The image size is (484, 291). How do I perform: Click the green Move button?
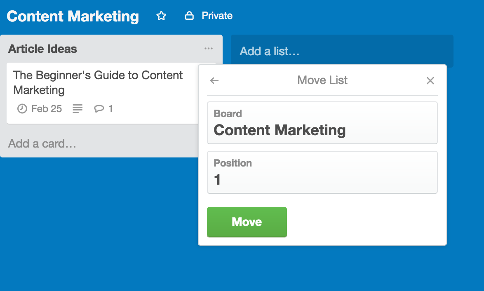[247, 222]
